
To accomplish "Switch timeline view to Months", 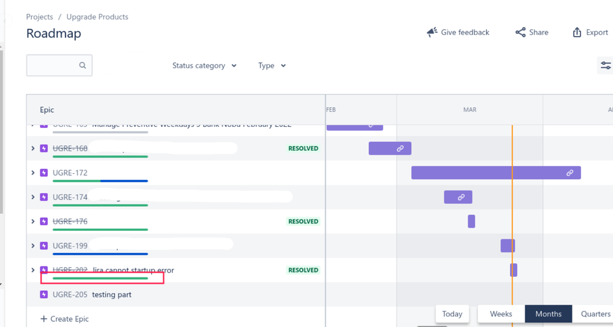I will click(x=549, y=314).
